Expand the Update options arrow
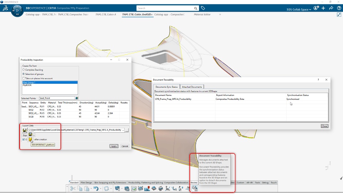 coord(111,189)
